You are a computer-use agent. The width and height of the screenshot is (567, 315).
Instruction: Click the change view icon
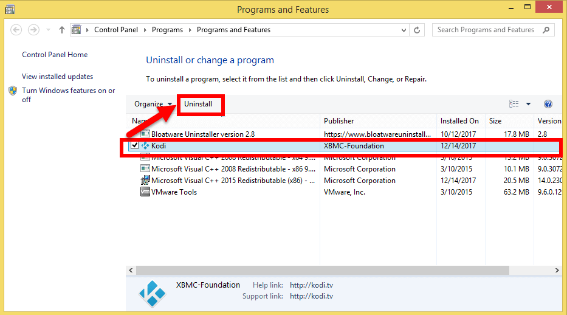point(514,104)
